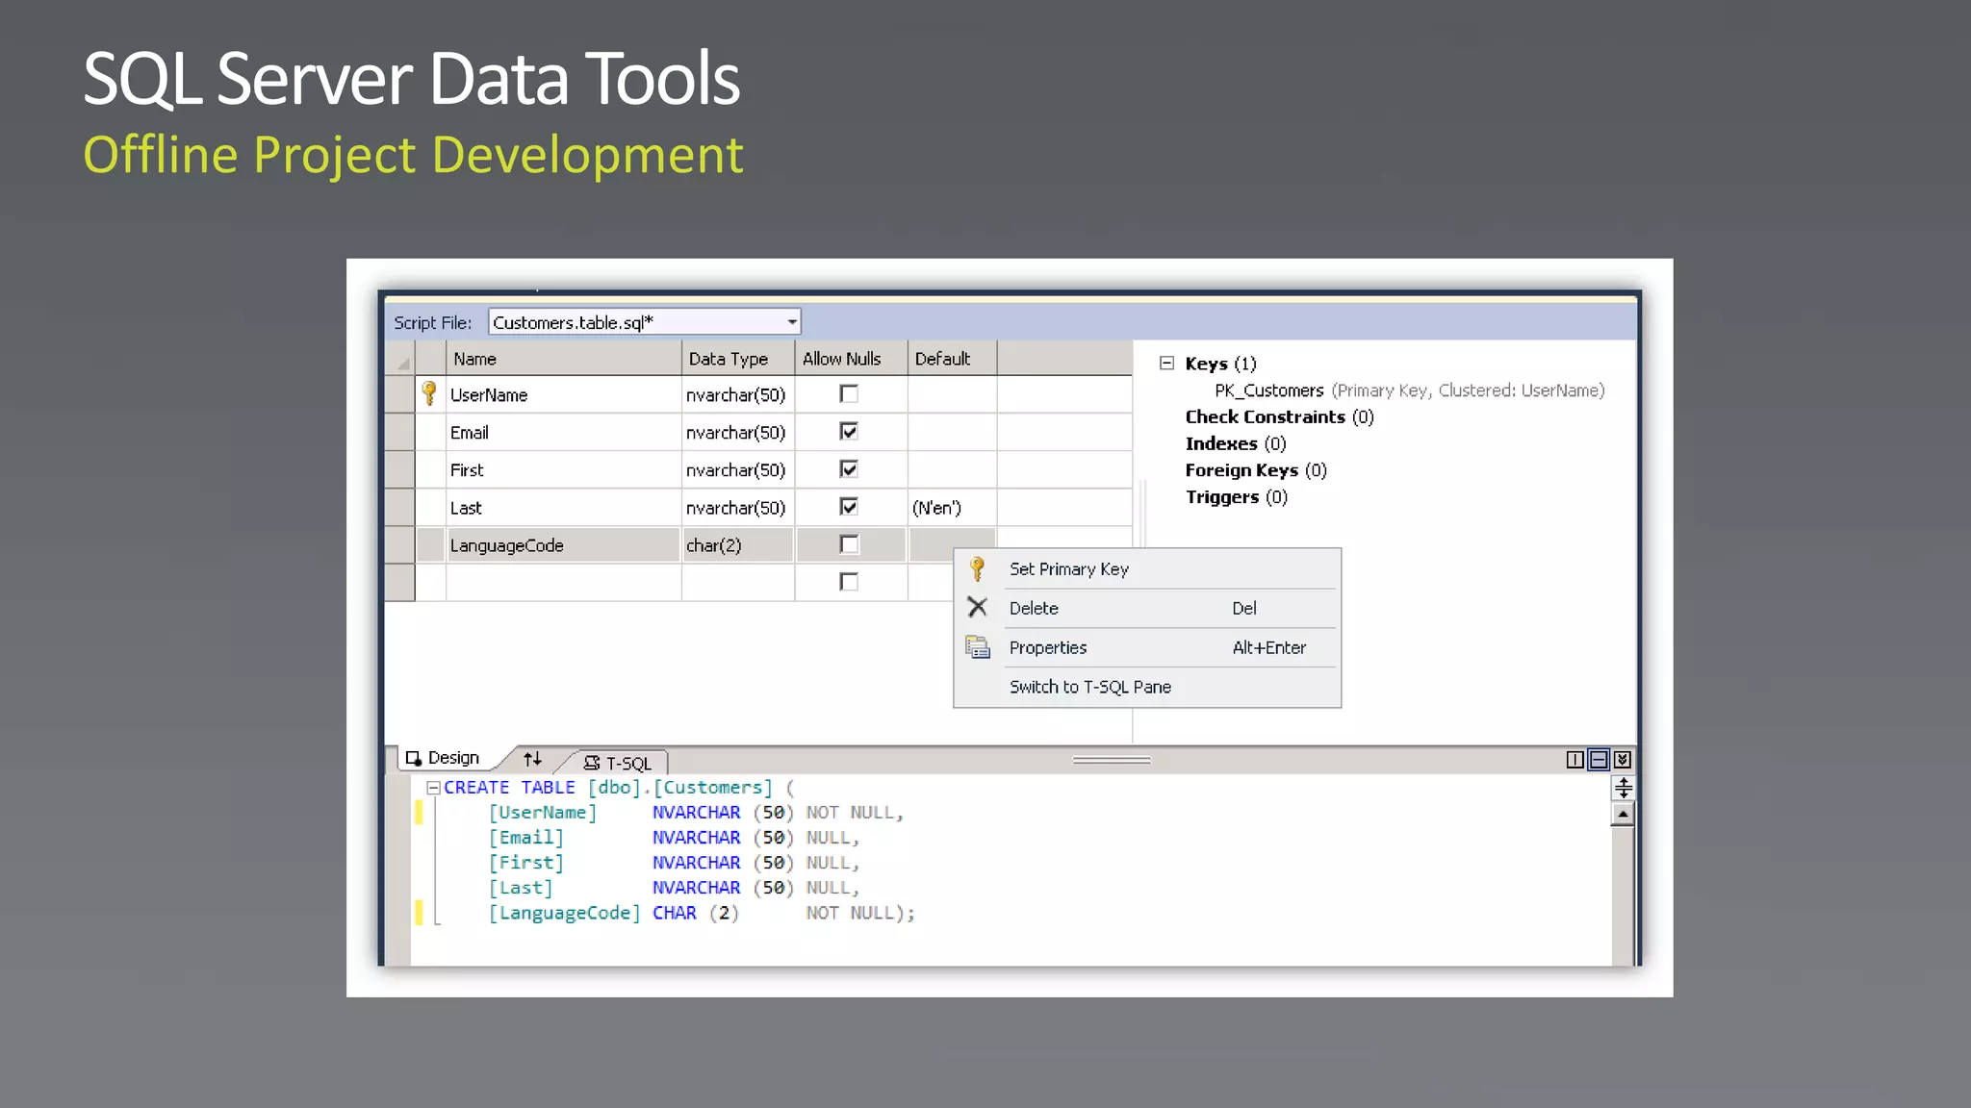Click the primary key icon beside UserName
This screenshot has width=1971, height=1108.
[429, 393]
